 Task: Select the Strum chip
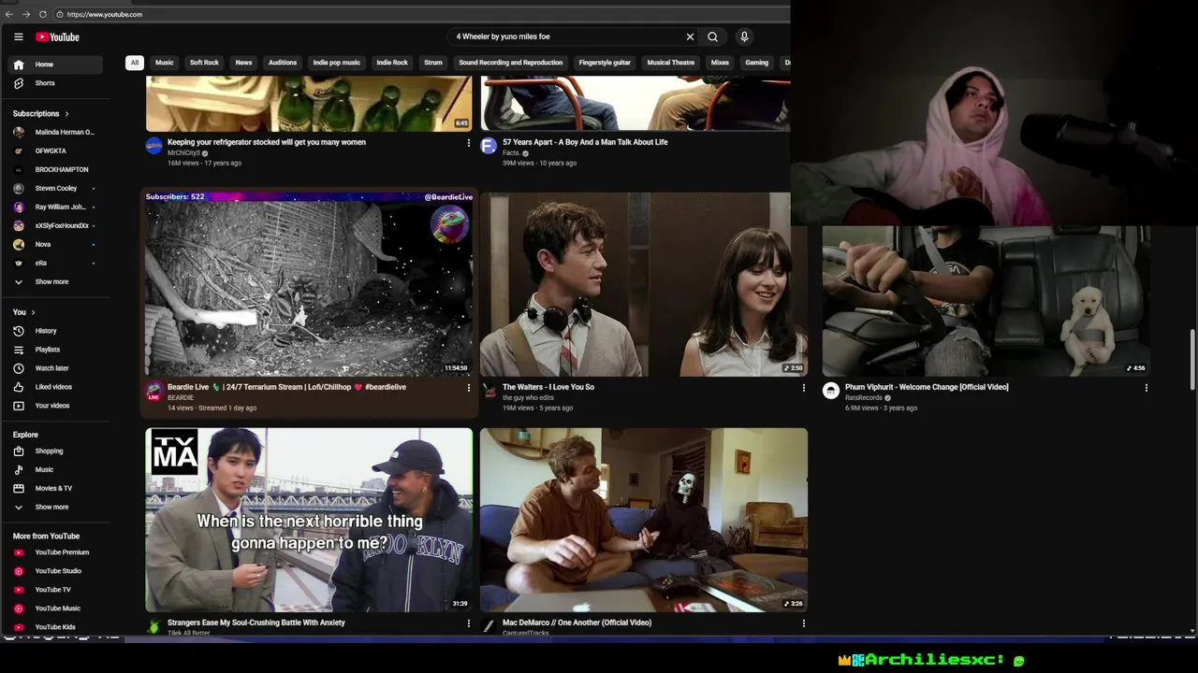point(432,63)
